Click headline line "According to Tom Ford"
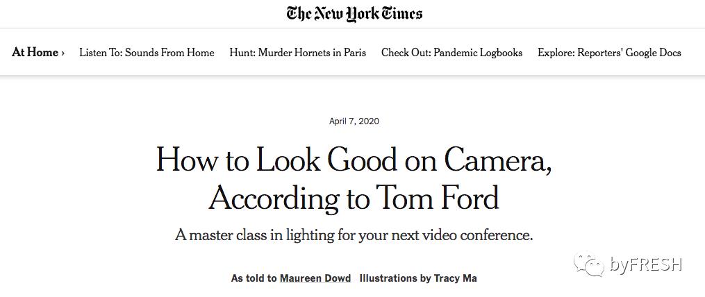The height and width of the screenshot is (297, 705). click(x=354, y=198)
